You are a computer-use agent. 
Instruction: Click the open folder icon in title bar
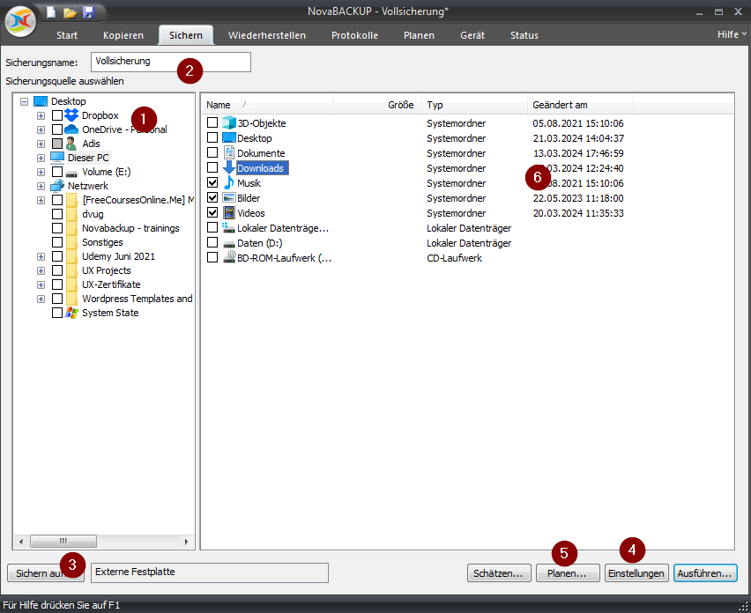(70, 12)
